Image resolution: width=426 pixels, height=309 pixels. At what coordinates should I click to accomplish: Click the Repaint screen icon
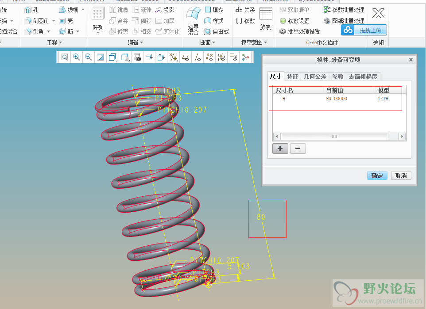pyautogui.click(x=101, y=57)
